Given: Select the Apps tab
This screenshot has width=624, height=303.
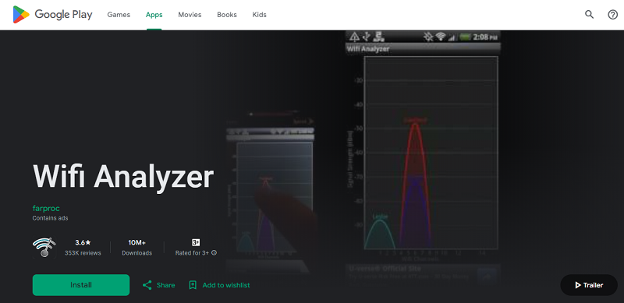Looking at the screenshot, I should pos(154,15).
